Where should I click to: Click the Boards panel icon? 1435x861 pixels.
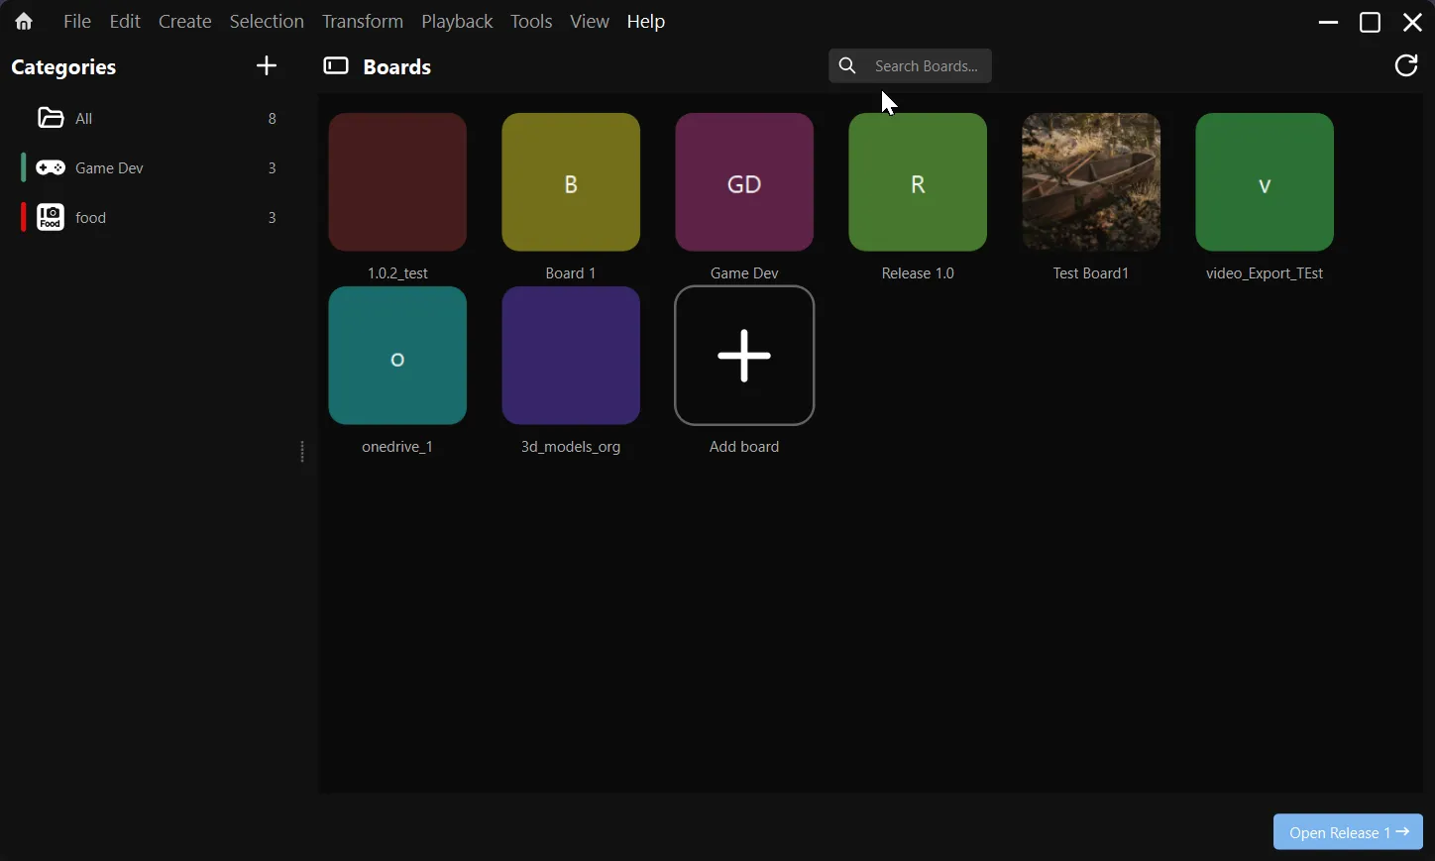(336, 66)
